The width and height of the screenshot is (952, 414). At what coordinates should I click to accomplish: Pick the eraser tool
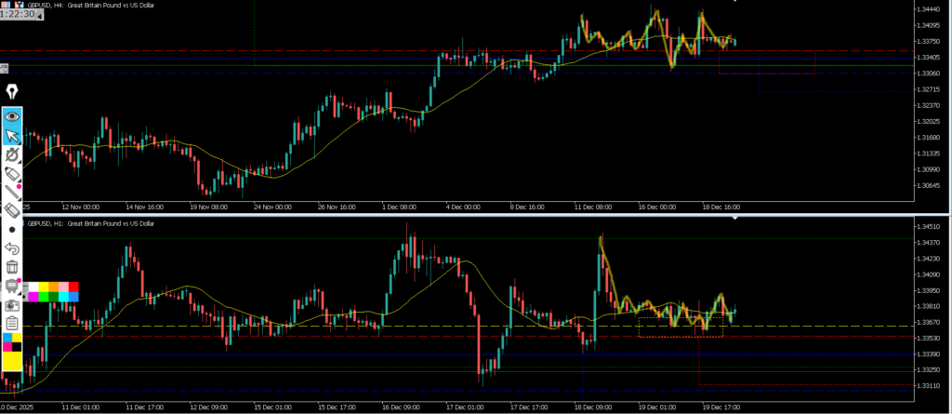click(12, 211)
